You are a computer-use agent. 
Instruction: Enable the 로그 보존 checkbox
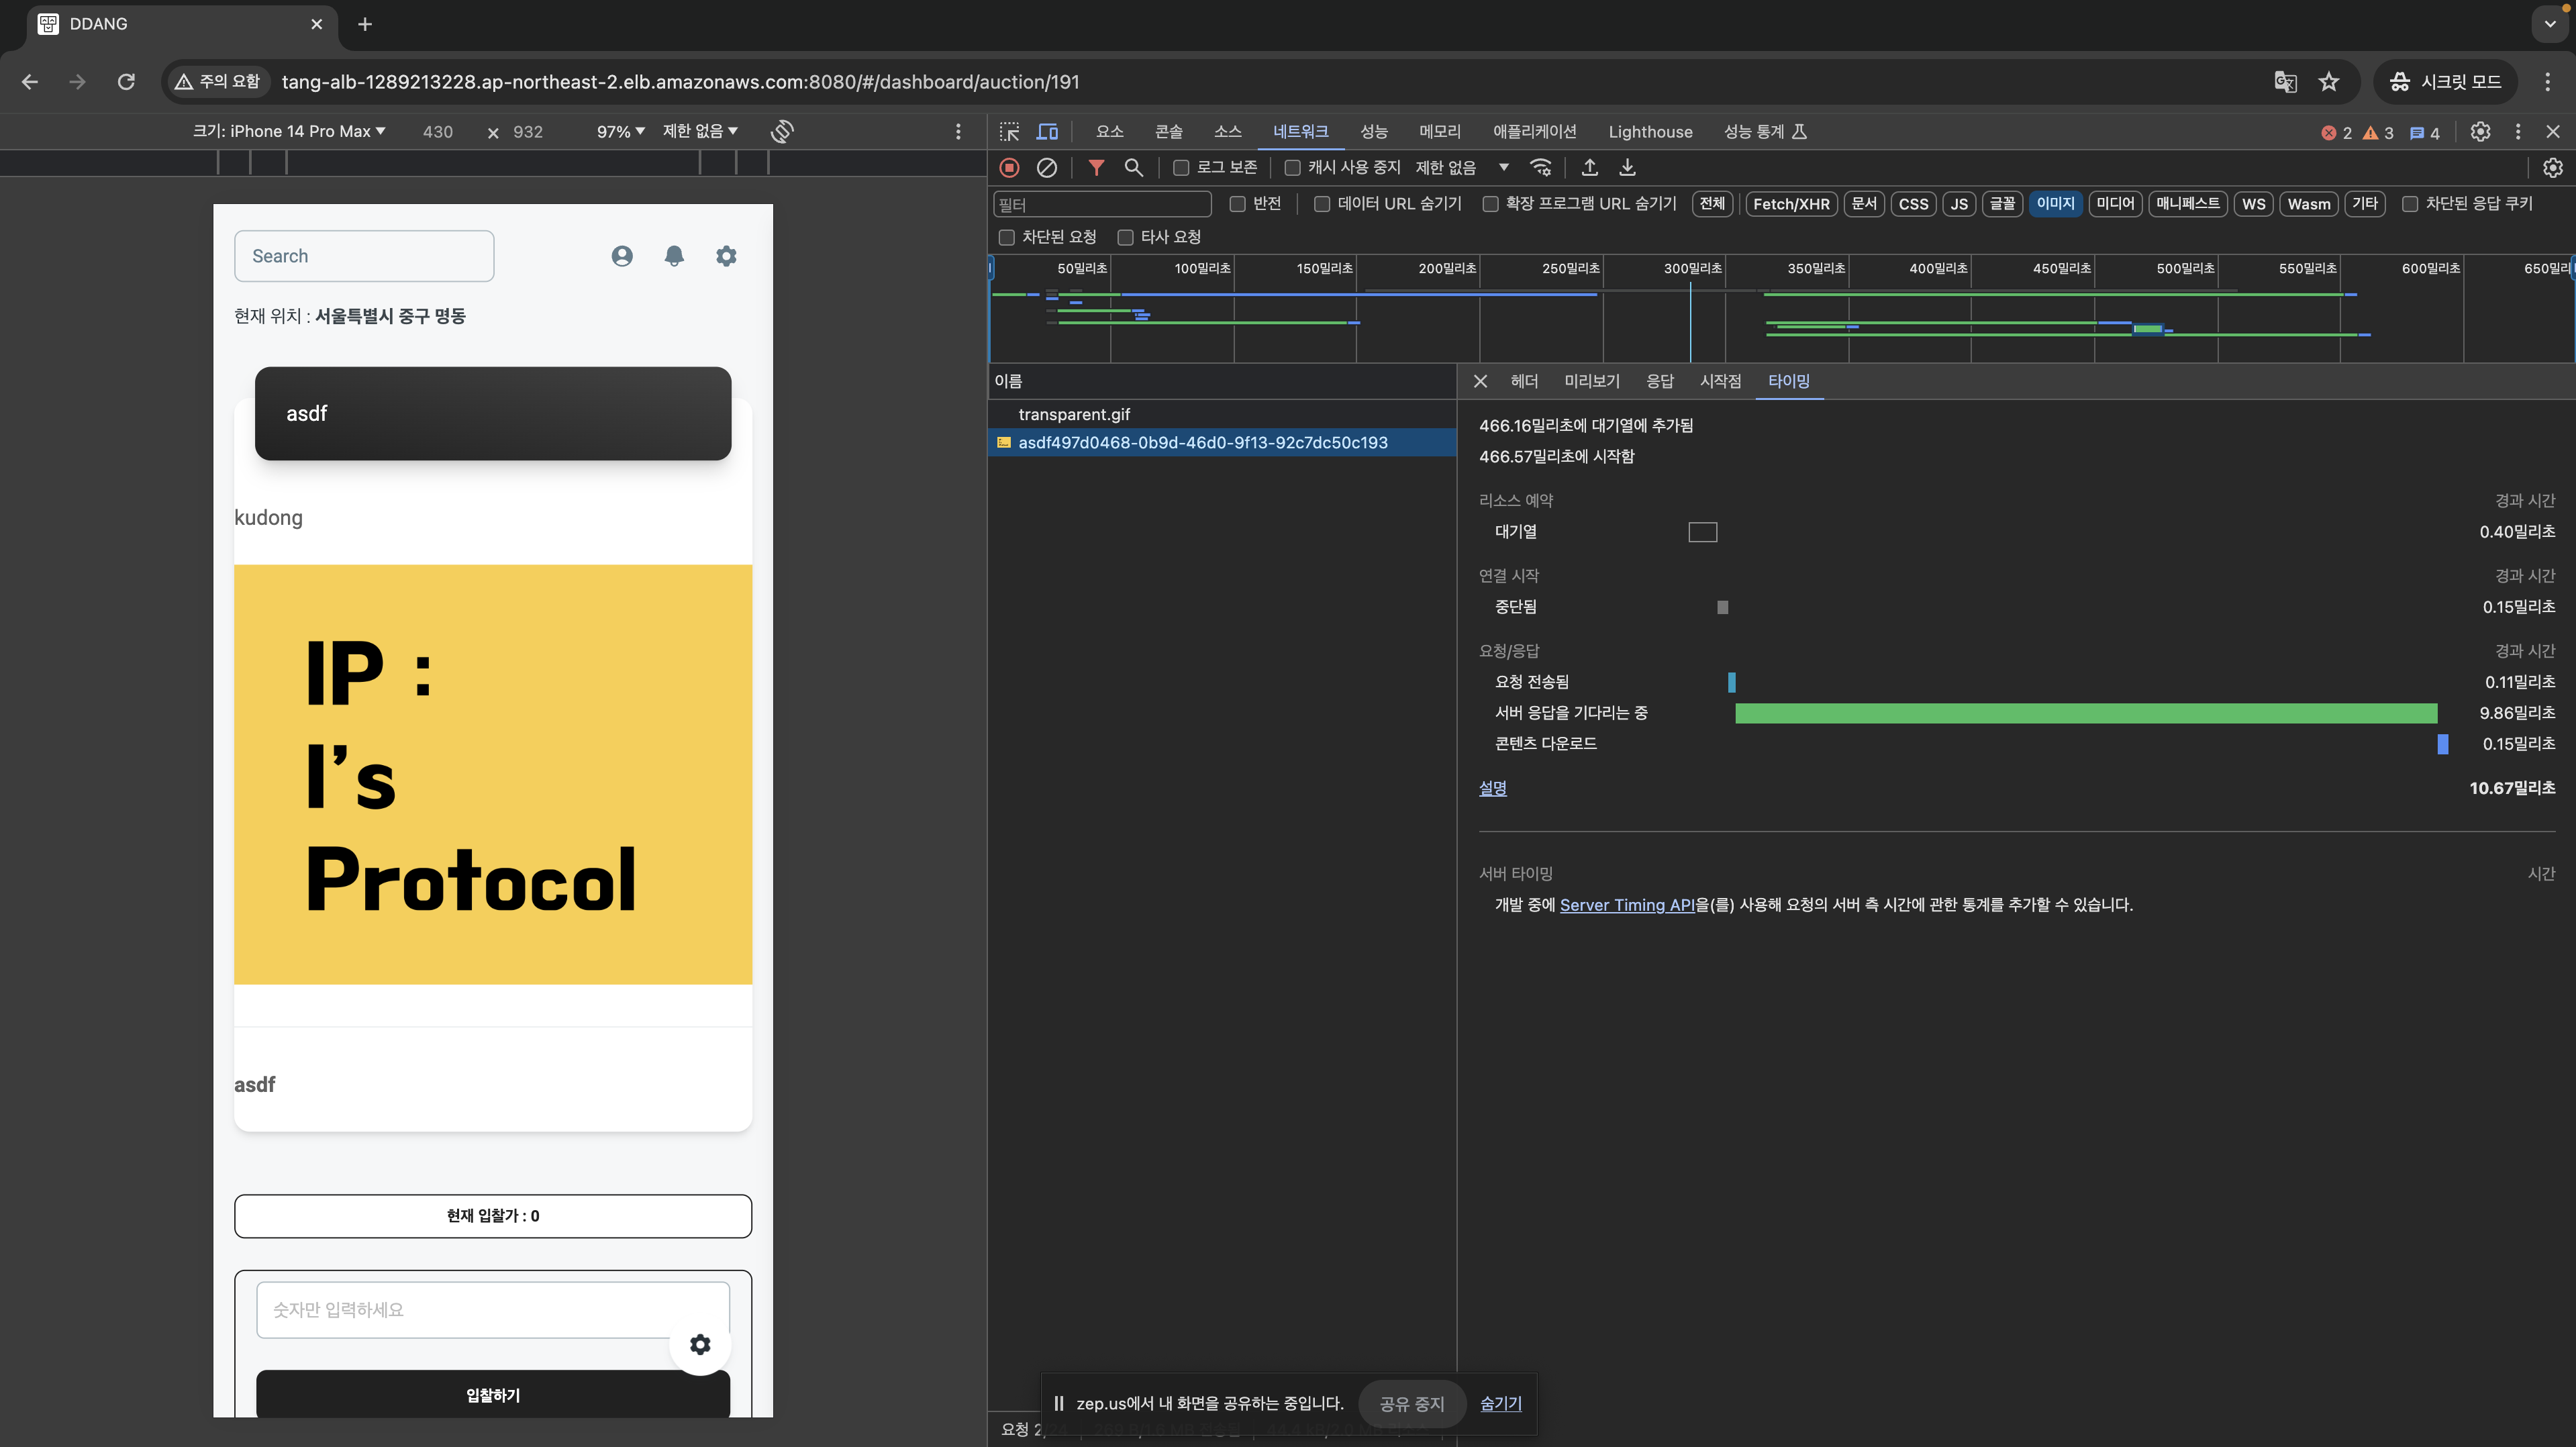[x=1181, y=168]
